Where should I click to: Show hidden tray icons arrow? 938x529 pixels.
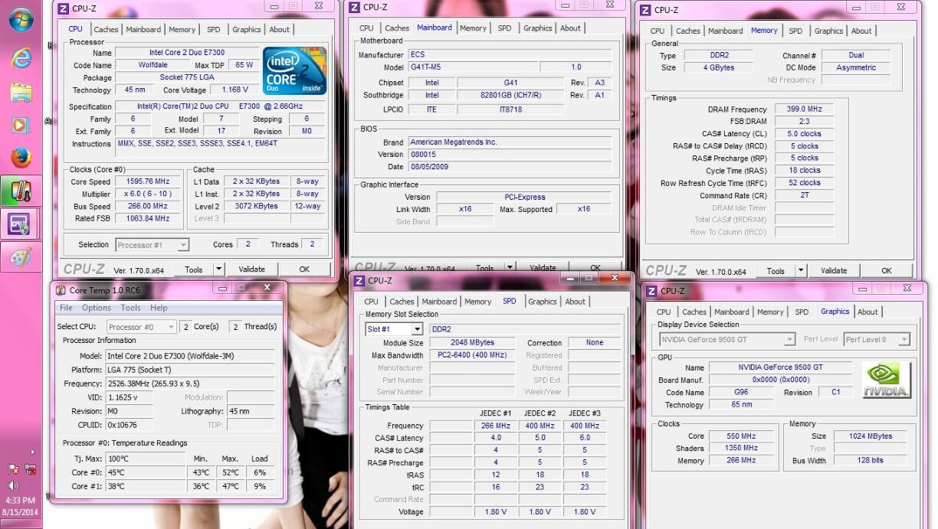pos(32,452)
